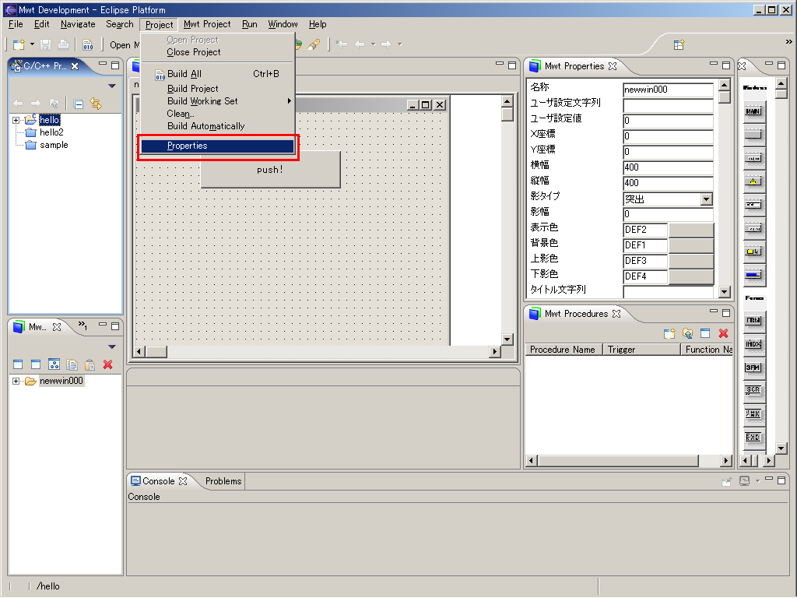Select SFM widget in palette
This screenshot has width=797, height=598.
click(x=753, y=368)
